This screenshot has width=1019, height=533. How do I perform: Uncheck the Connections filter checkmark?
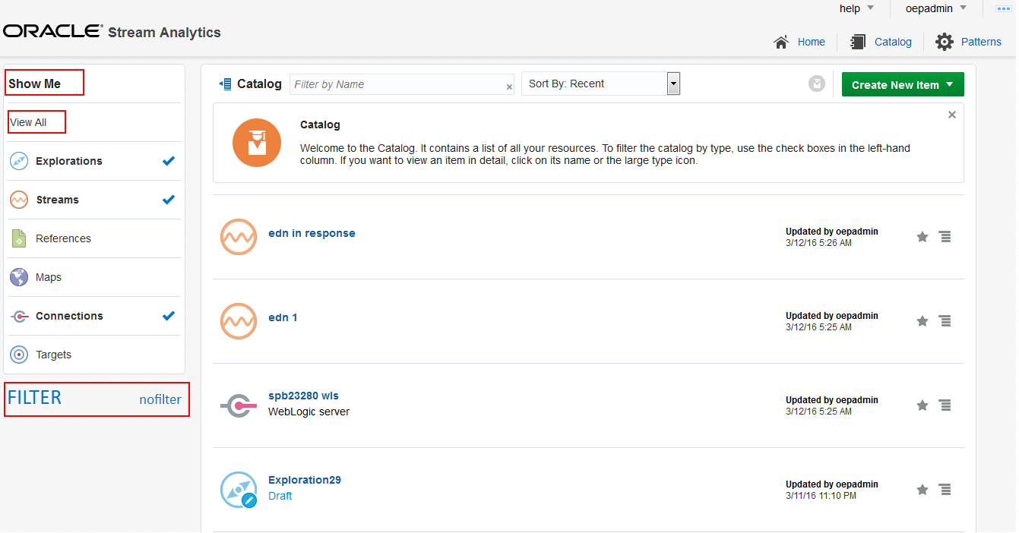point(169,316)
